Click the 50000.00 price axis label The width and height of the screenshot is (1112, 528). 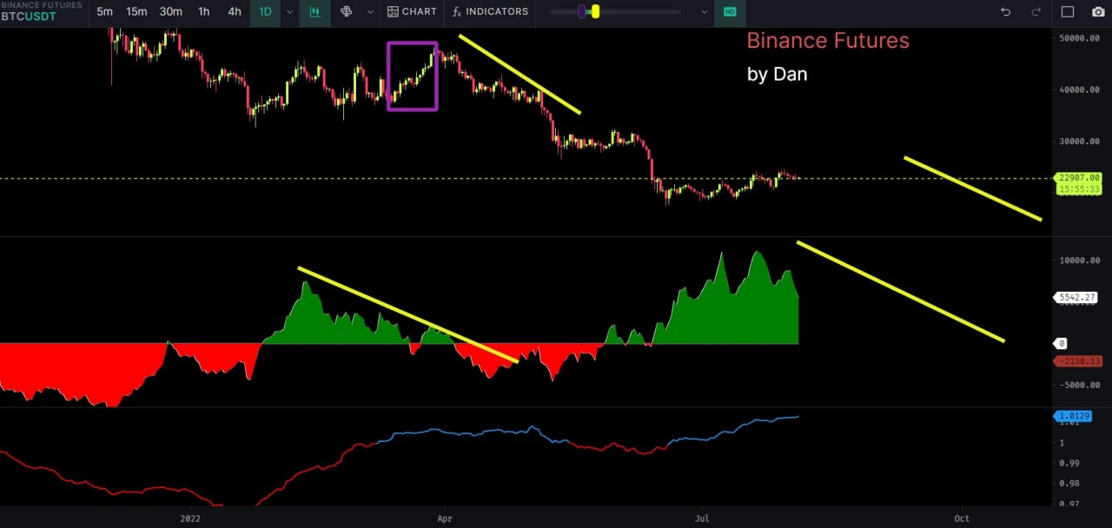click(x=1079, y=39)
